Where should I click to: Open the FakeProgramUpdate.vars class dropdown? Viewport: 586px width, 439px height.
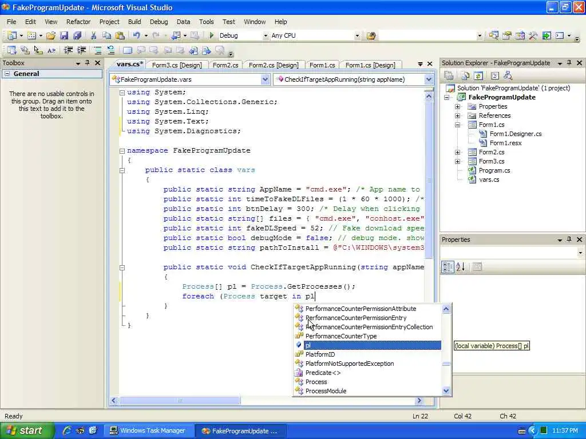tap(265, 79)
